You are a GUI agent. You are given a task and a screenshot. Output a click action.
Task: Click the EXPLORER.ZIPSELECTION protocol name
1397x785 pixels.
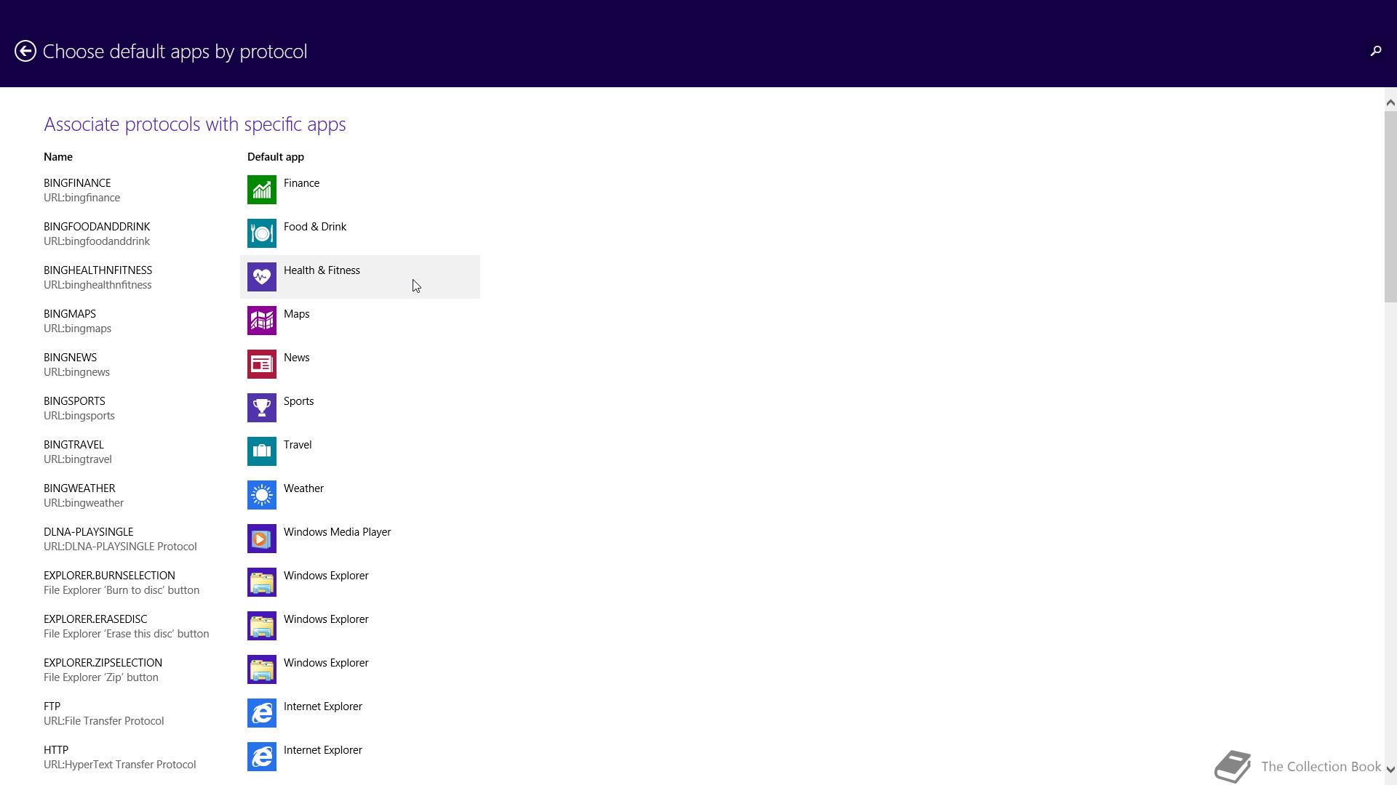coord(103,663)
